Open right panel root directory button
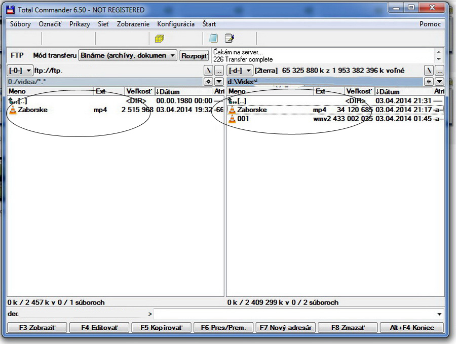Screen dimensions: 456x344 [x=429, y=71]
